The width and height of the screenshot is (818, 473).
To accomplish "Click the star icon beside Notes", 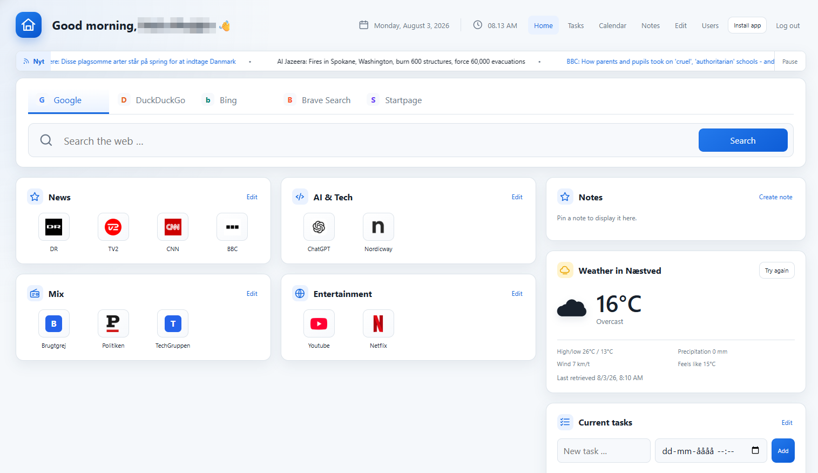I will [565, 197].
